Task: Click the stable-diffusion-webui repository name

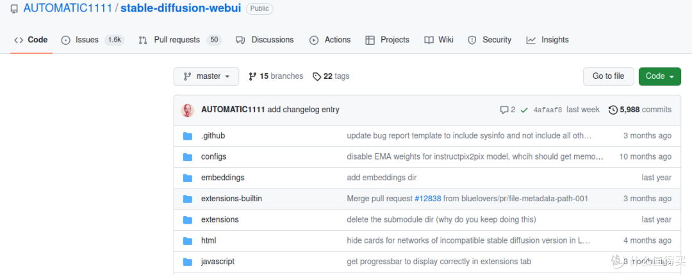Action: pyautogui.click(x=181, y=9)
